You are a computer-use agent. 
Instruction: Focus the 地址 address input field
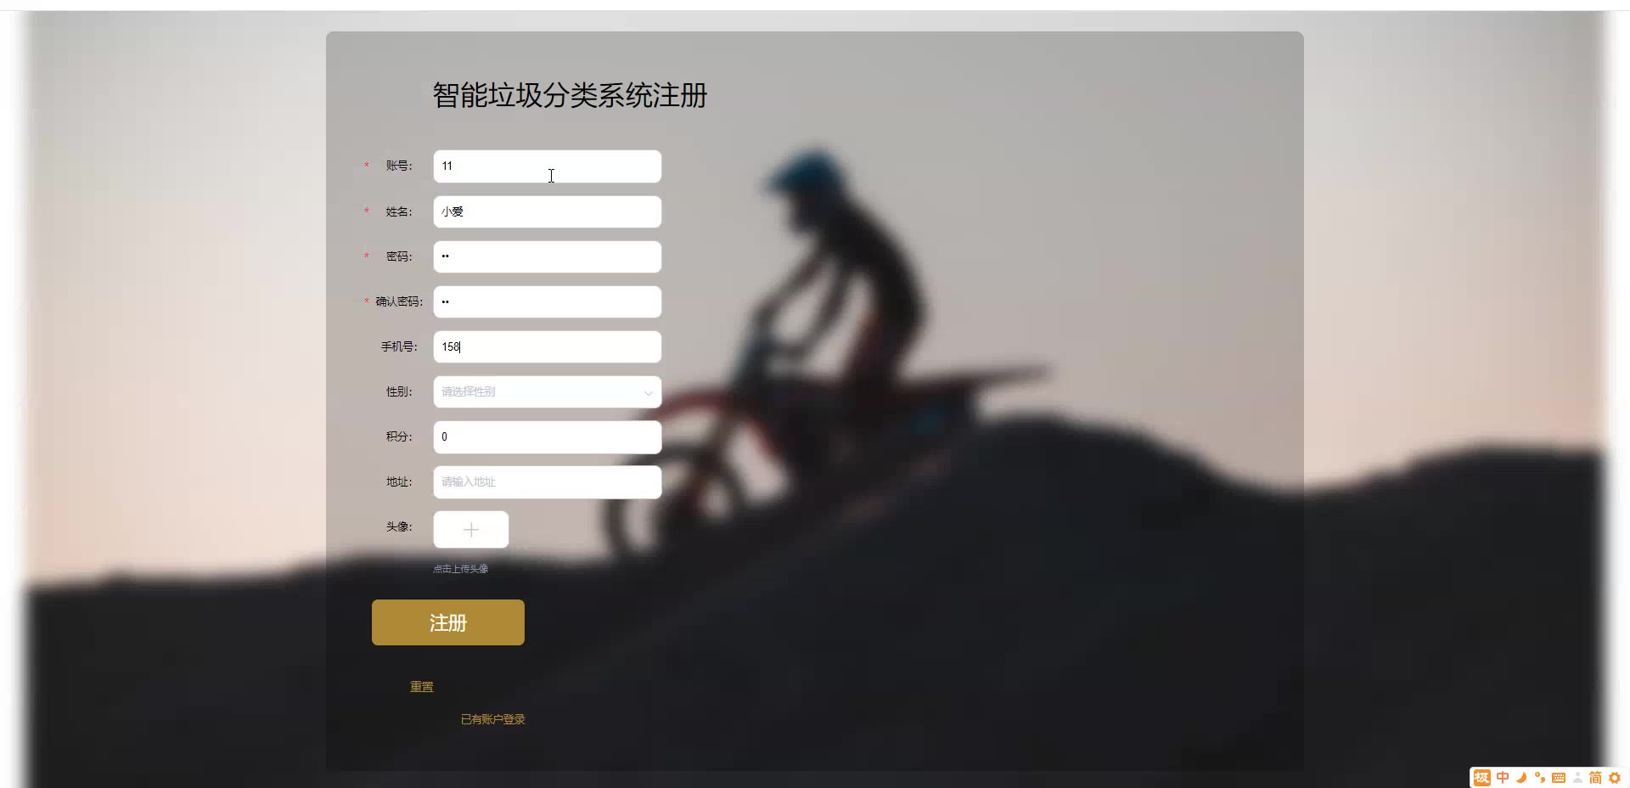(x=548, y=482)
